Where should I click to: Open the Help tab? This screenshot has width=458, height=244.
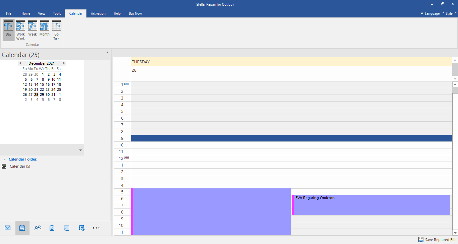(x=117, y=13)
